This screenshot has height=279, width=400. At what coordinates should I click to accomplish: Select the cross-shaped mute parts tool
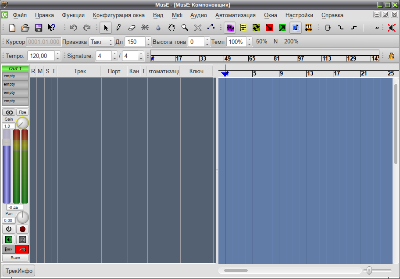198,28
